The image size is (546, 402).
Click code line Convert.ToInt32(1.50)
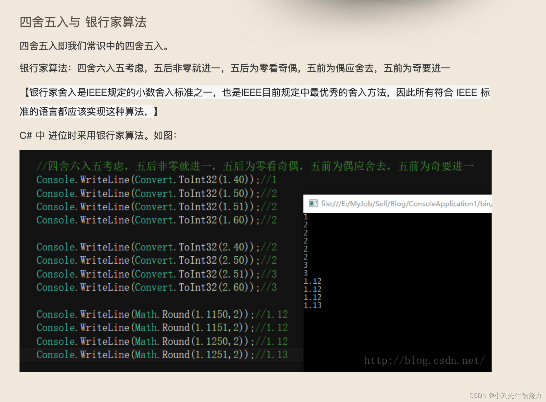click(157, 193)
